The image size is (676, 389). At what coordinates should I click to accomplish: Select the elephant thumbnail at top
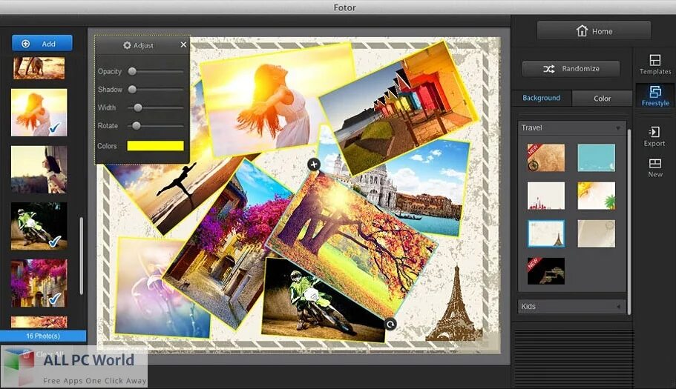pos(39,68)
